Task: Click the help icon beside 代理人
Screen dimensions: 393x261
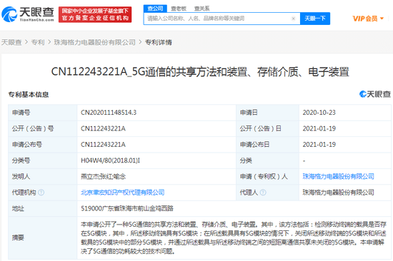Action: click(263, 193)
